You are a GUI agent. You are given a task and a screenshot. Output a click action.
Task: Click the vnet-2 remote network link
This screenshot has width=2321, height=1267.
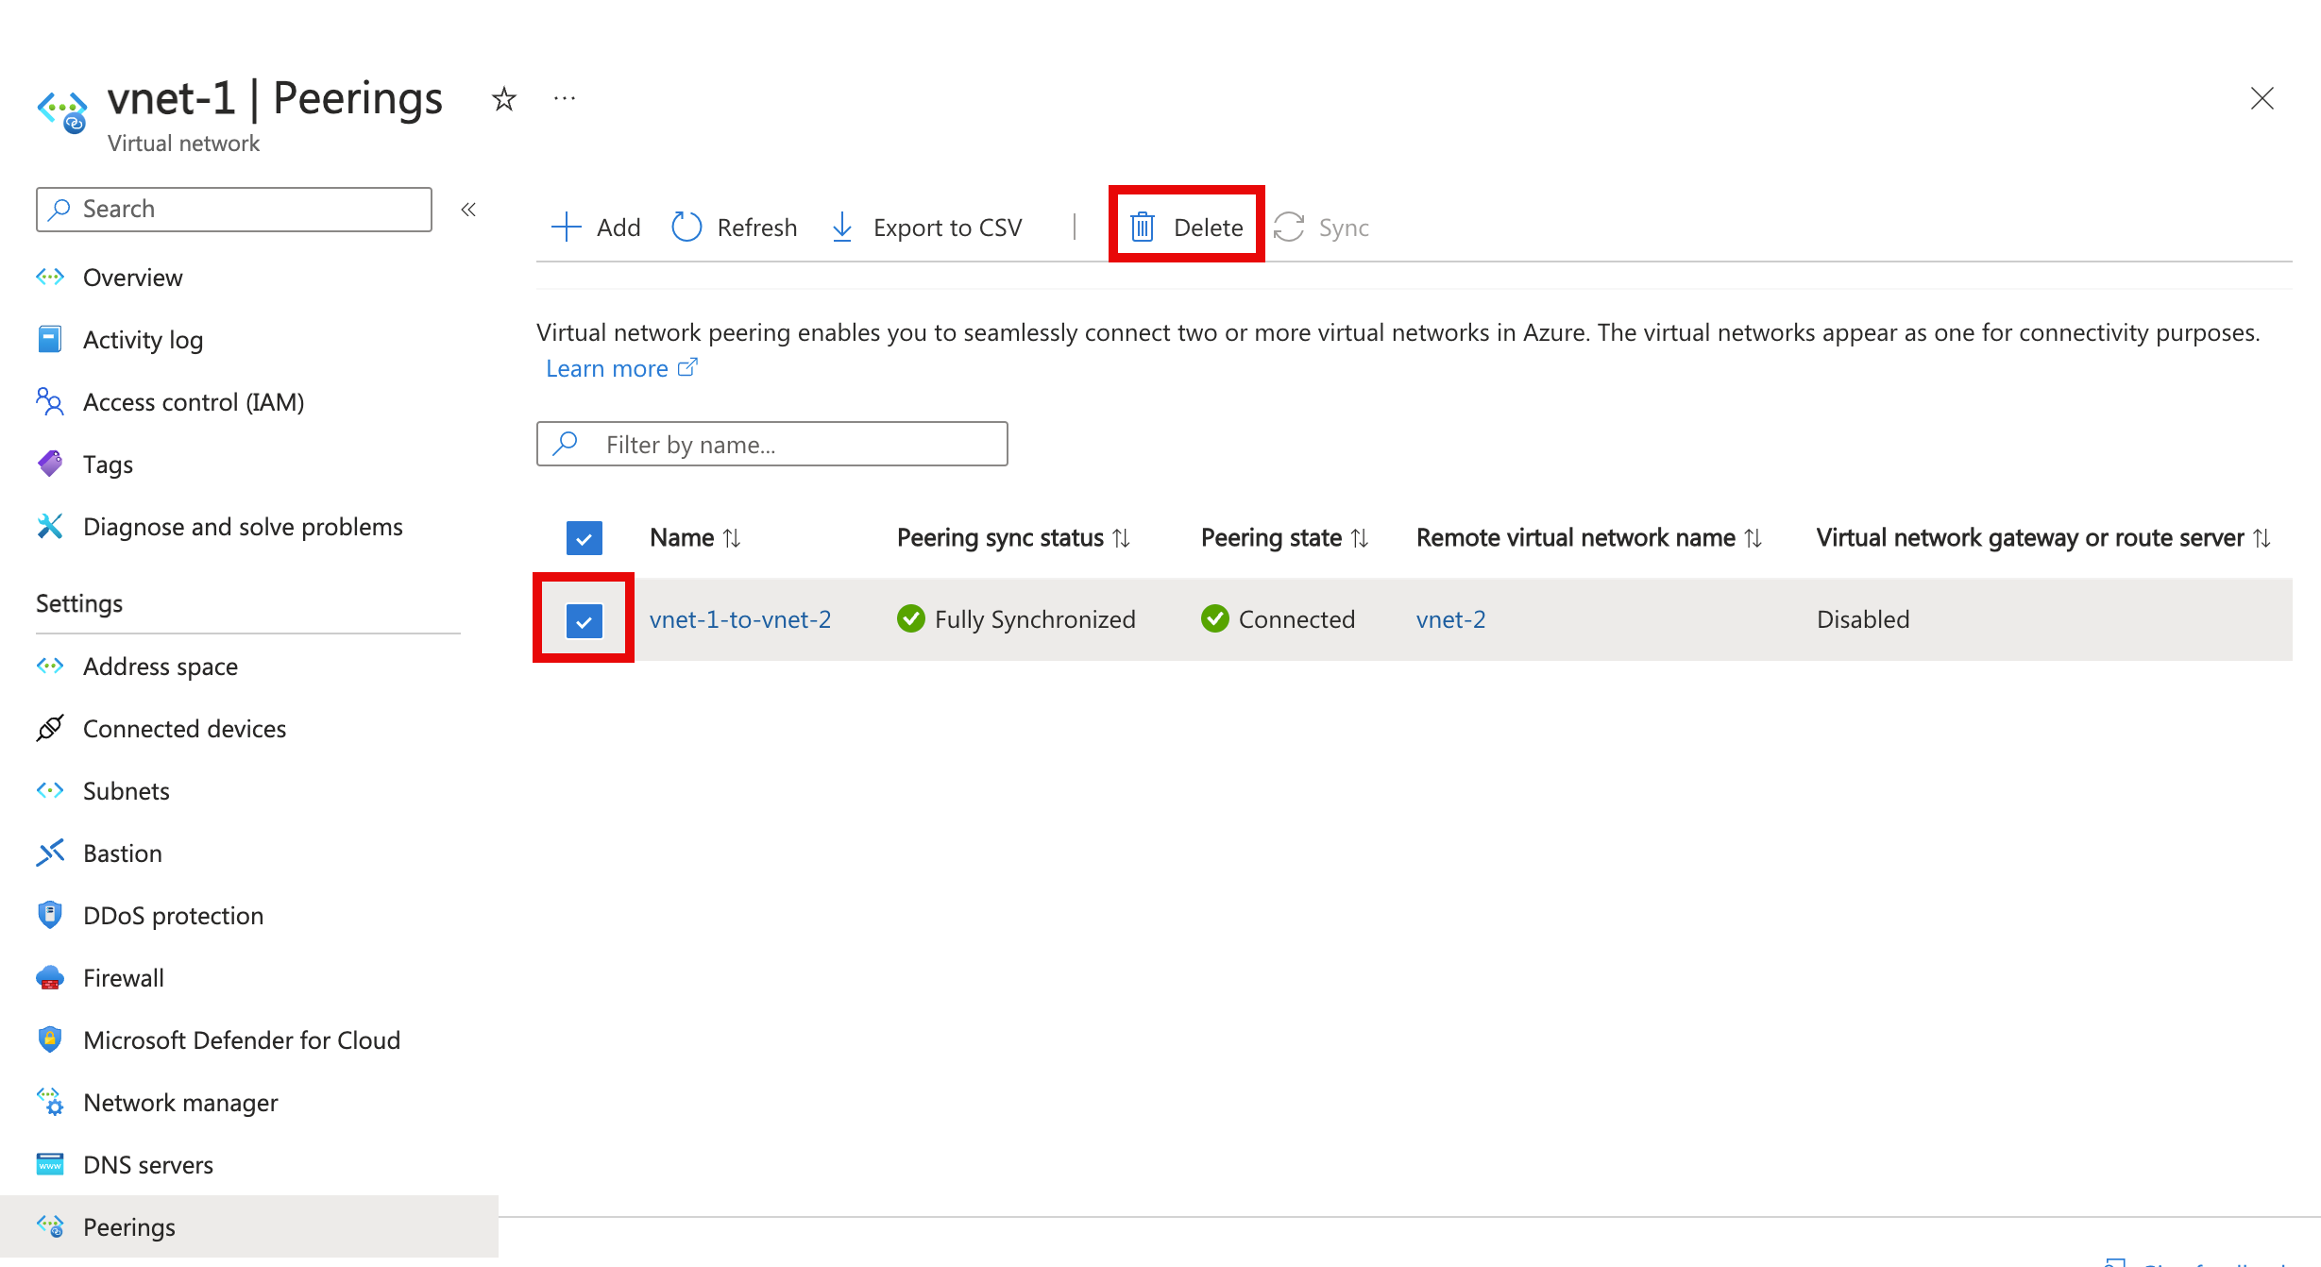pos(1449,617)
